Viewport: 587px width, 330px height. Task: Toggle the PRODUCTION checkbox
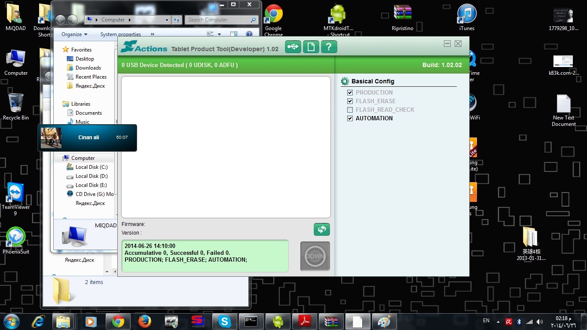pyautogui.click(x=350, y=92)
